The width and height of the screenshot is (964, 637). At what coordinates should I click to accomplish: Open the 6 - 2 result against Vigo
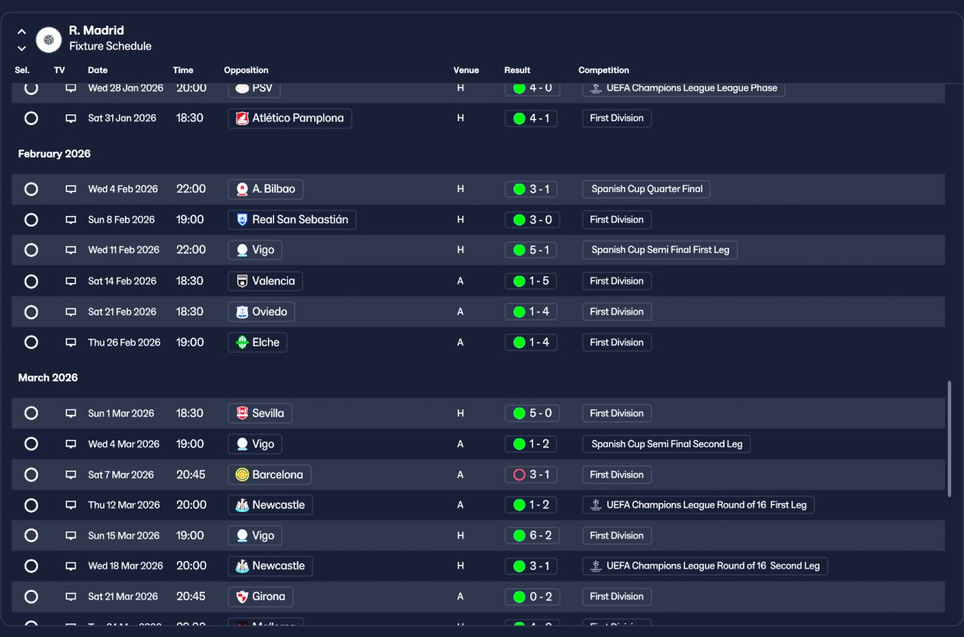[531, 536]
